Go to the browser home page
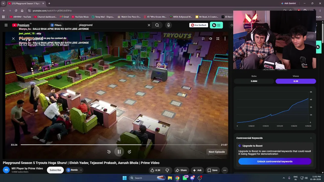The width and height of the screenshot is (324, 182). 22,11
